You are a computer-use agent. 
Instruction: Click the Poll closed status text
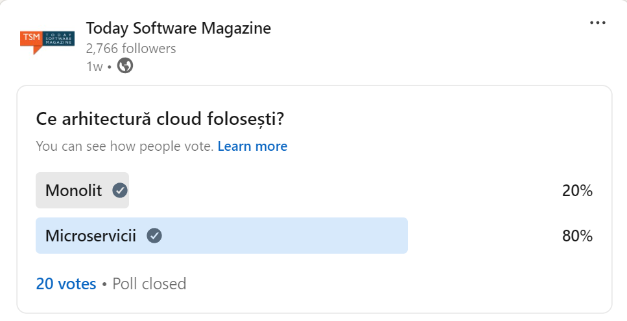[149, 283]
